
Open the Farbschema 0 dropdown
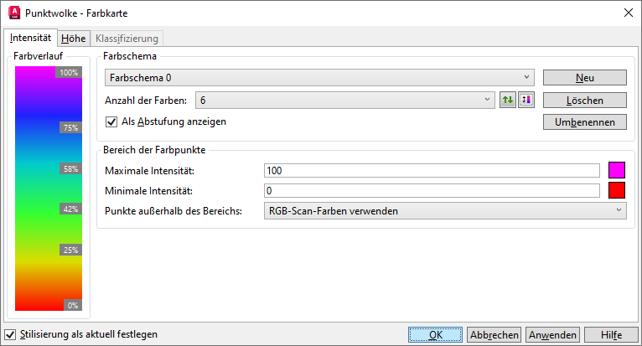point(319,78)
